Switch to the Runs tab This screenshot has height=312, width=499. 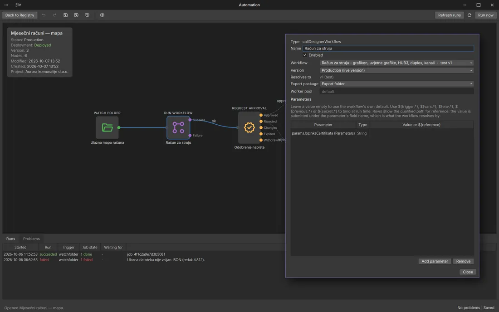pyautogui.click(x=10, y=239)
